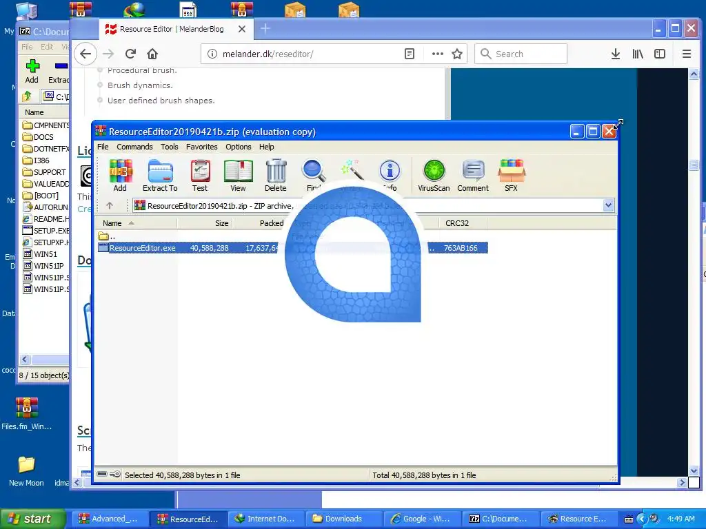706x529 pixels.
Task: Open the Firefox downloads arrow panel
Action: [616, 54]
